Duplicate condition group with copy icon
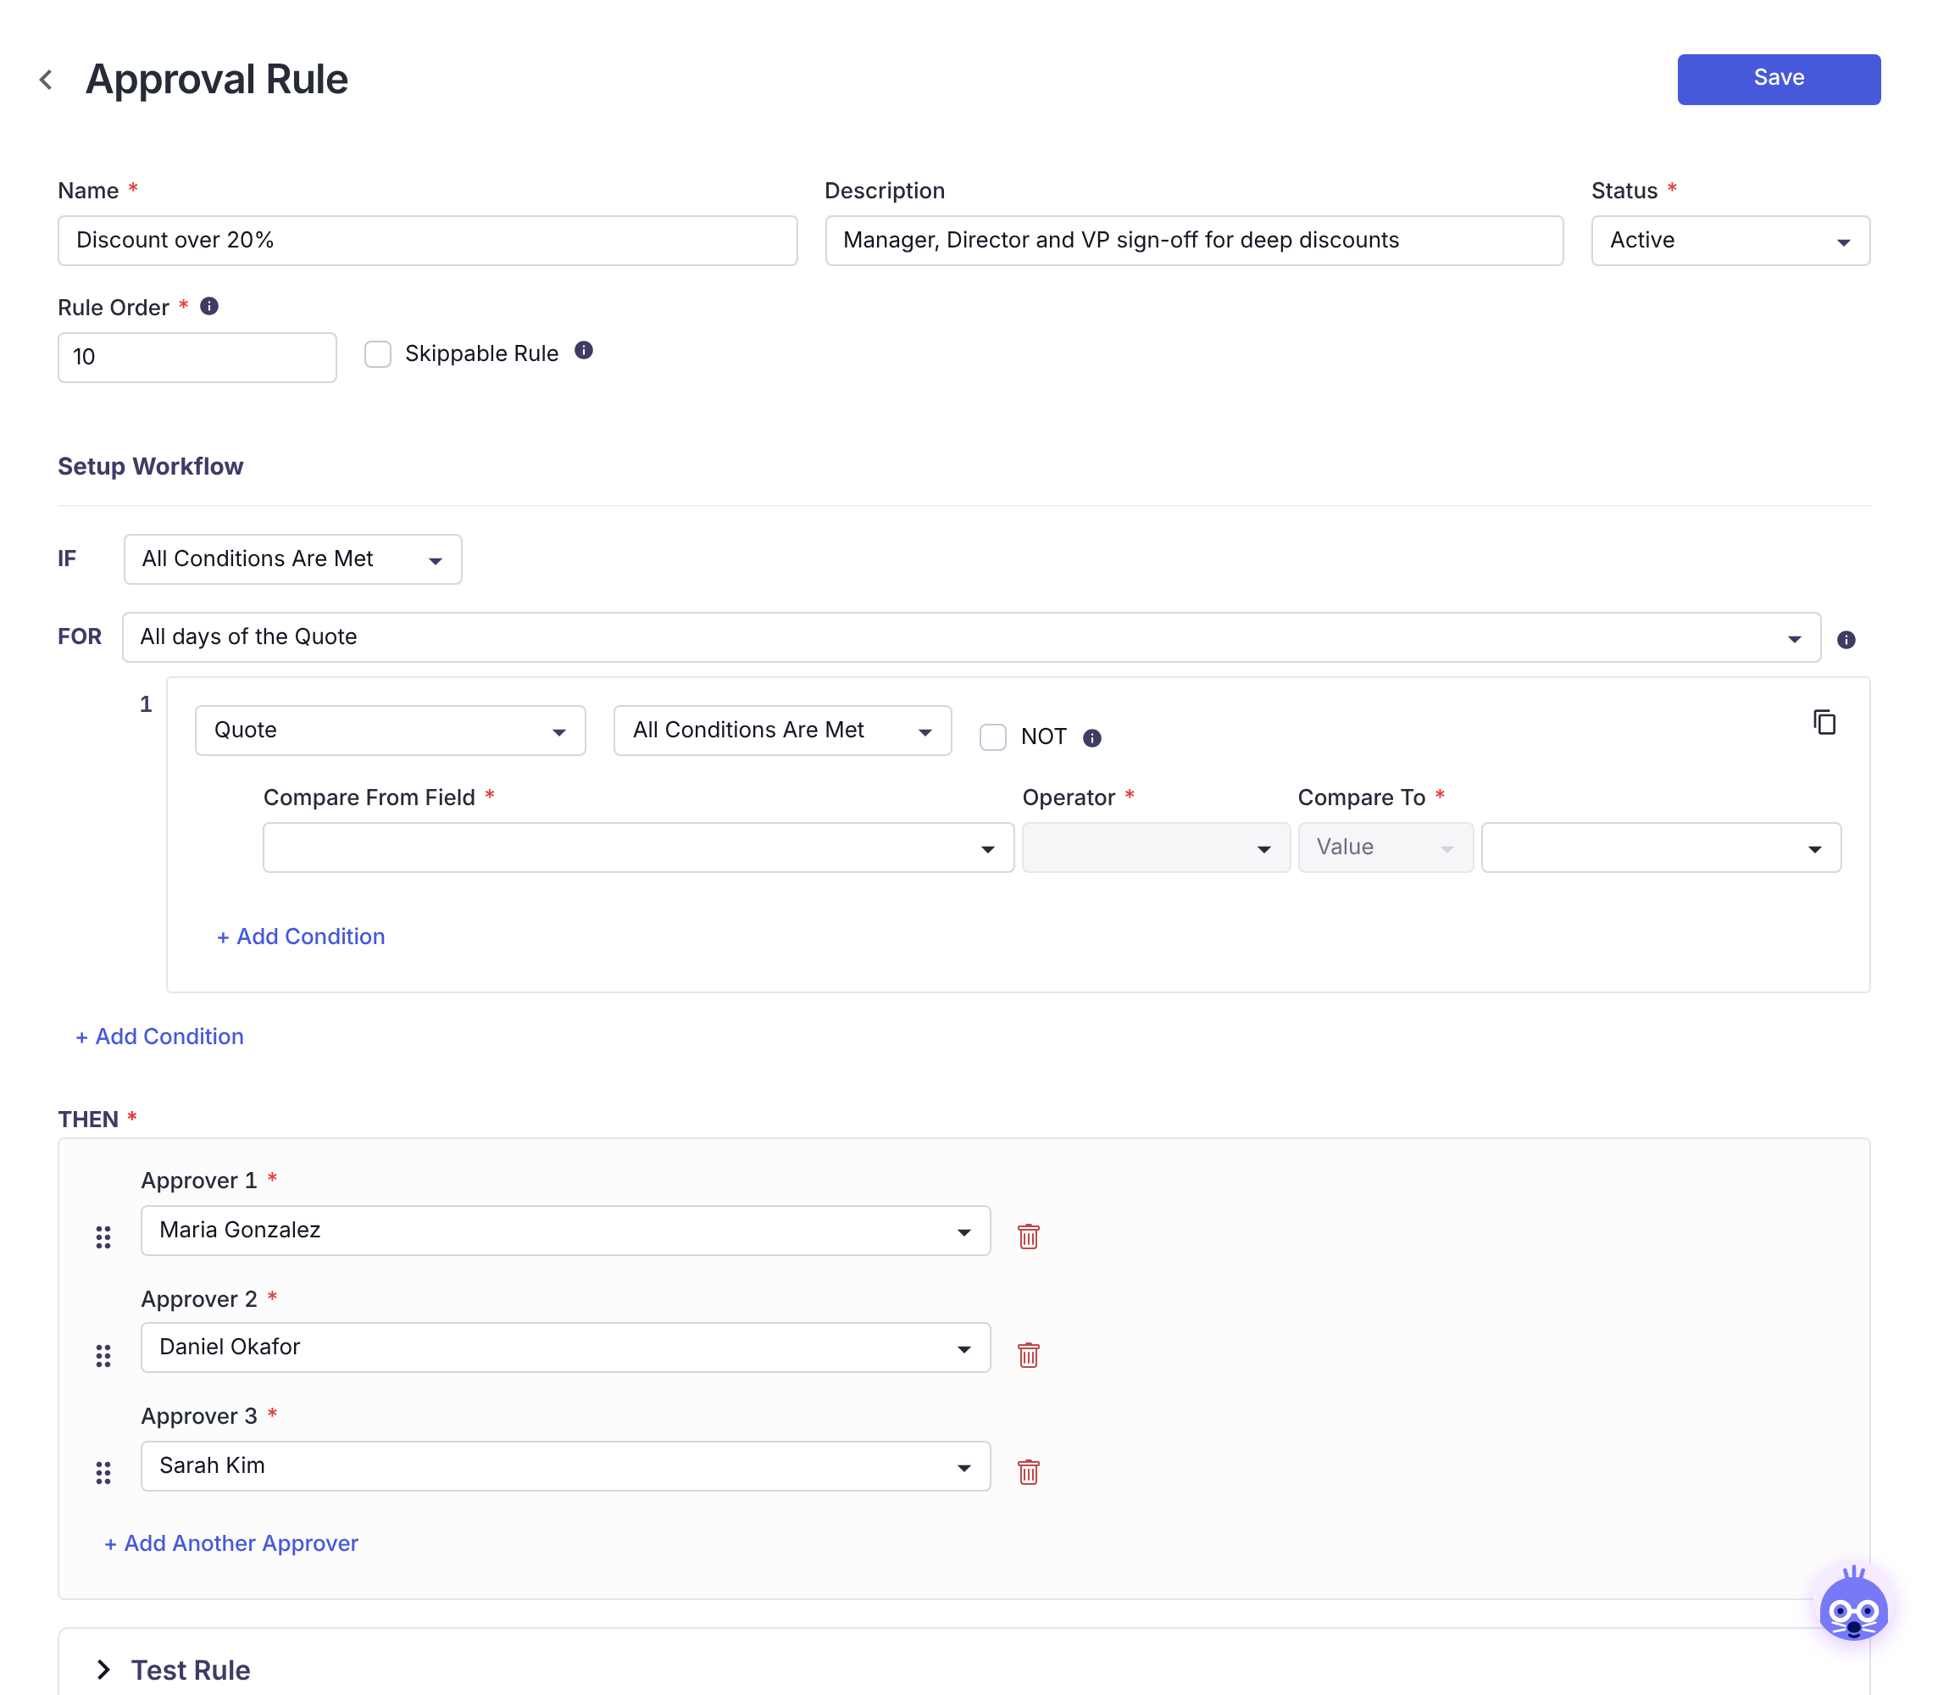The image size is (1949, 1695). click(1825, 723)
